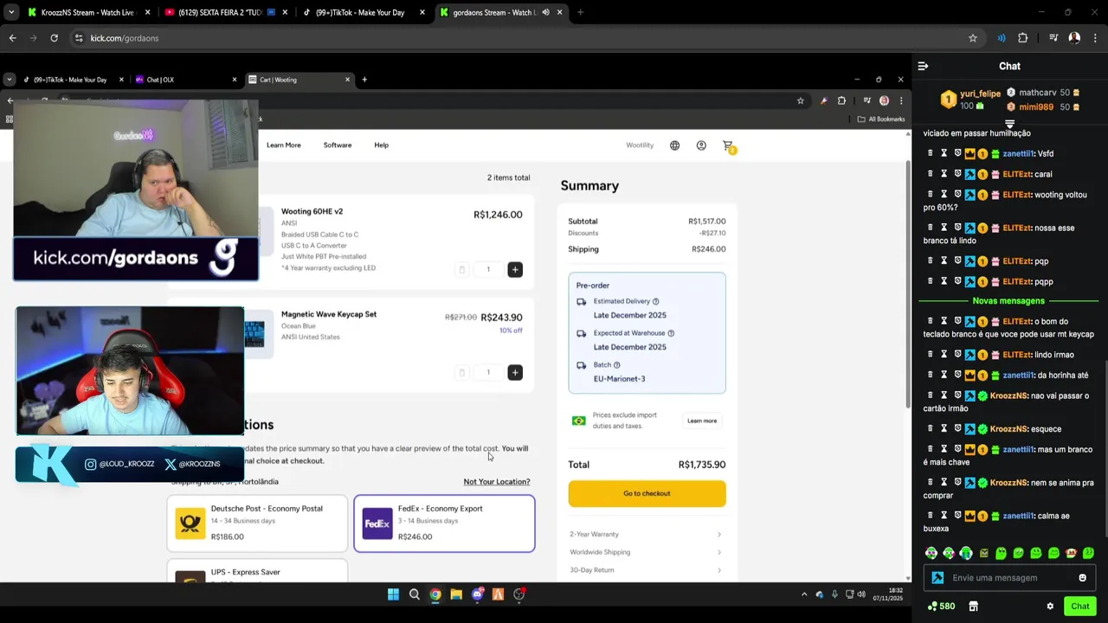Increase Wooting 60HE v2 quantity with plus
1108x623 pixels.
pyautogui.click(x=515, y=269)
